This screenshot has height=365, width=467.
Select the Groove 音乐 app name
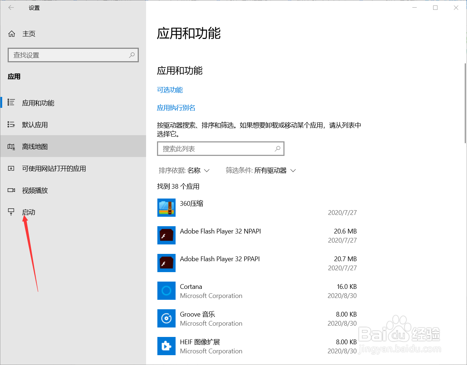pyautogui.click(x=197, y=314)
